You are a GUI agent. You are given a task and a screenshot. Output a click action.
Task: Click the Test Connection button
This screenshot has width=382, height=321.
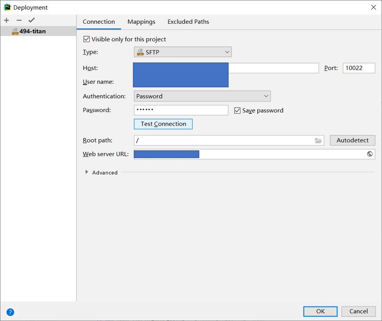(x=163, y=124)
